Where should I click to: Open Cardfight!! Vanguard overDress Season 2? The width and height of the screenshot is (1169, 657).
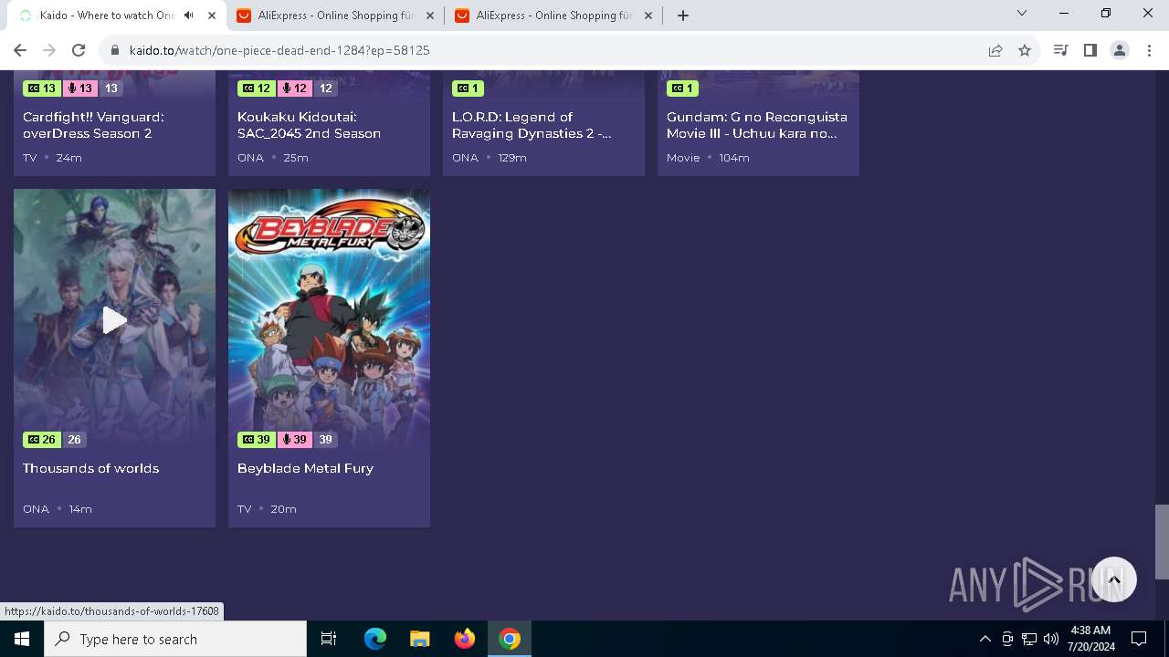(93, 125)
